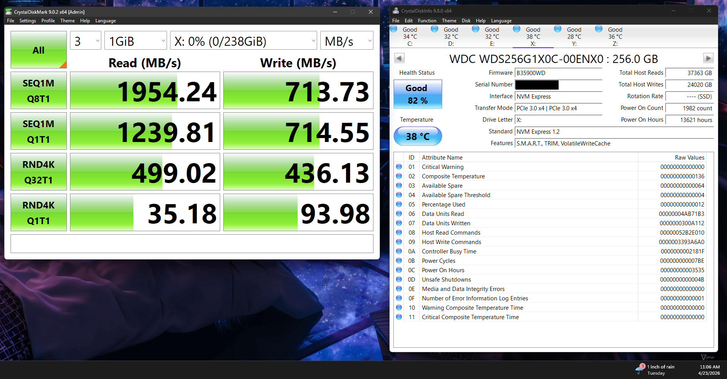Click the next disk arrow icon
Screen dimensions: 727x379
coord(708,58)
